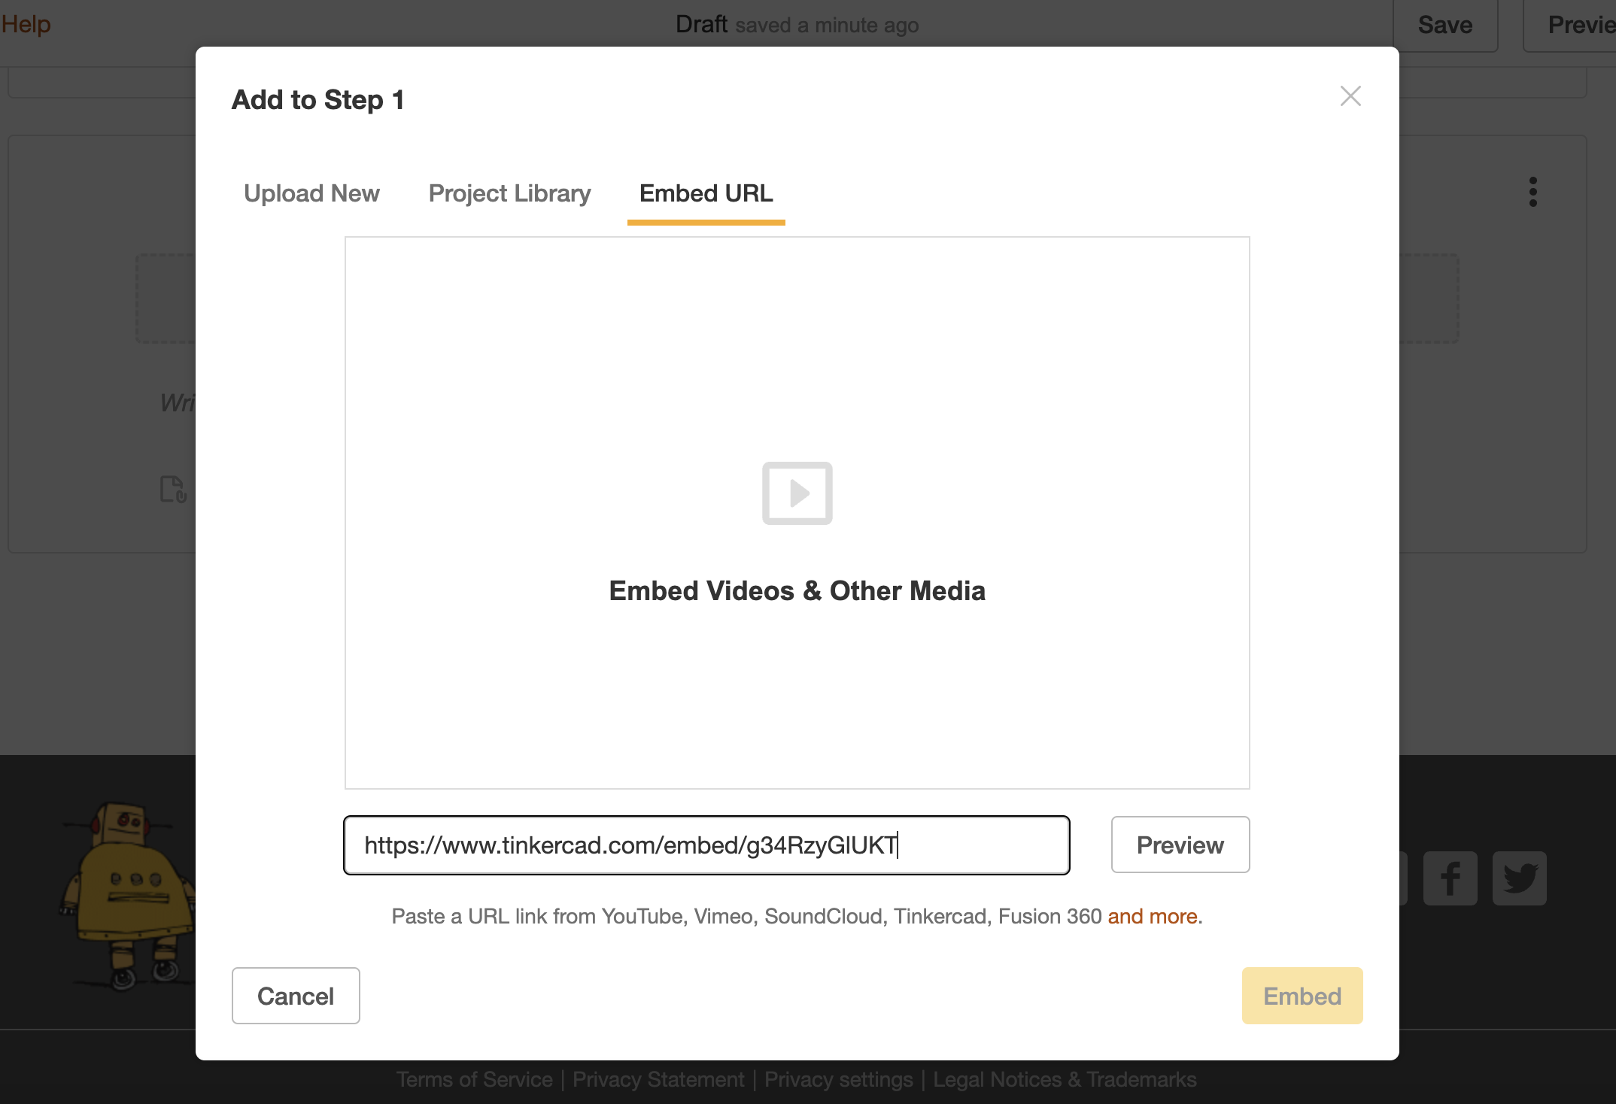Screen dimensions: 1616x1104
Task: Click the Upload New tab icon
Action: tap(312, 192)
